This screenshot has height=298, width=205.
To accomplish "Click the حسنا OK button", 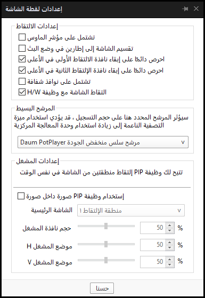I will [x=102, y=288].
